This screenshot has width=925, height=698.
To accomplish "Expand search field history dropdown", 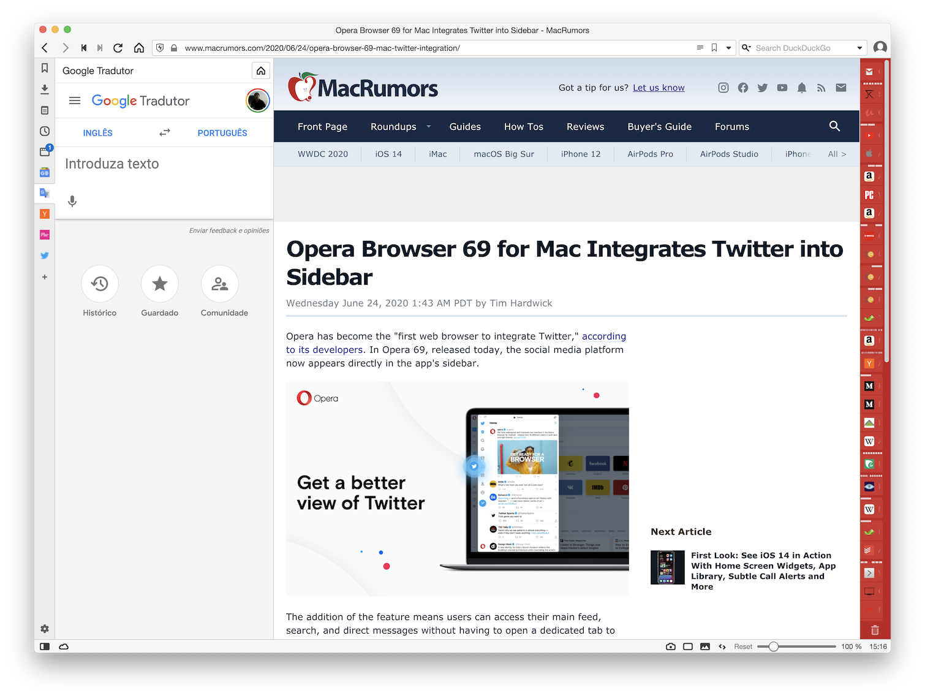I will 859,48.
